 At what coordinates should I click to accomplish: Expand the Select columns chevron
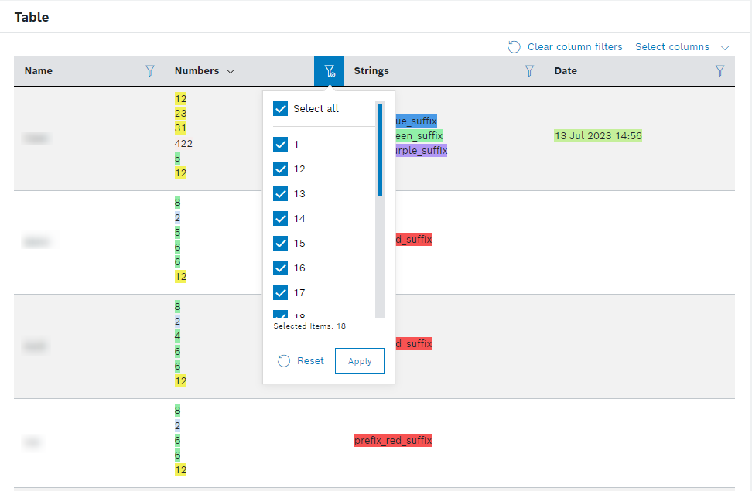coord(725,47)
